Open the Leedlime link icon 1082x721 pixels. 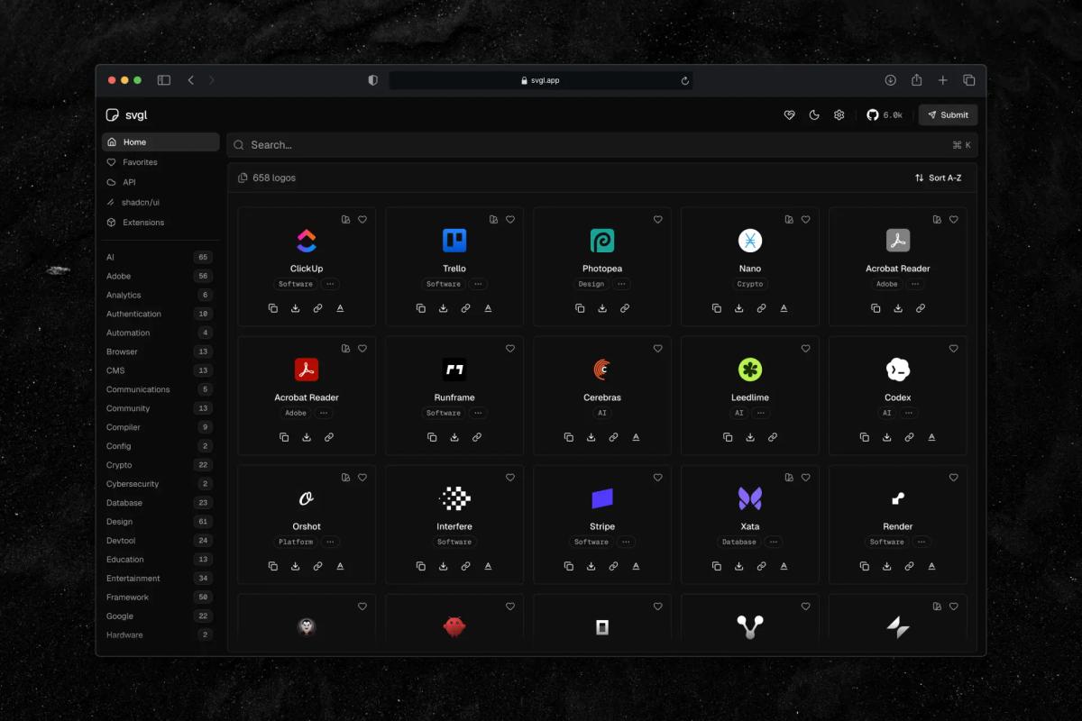click(773, 437)
